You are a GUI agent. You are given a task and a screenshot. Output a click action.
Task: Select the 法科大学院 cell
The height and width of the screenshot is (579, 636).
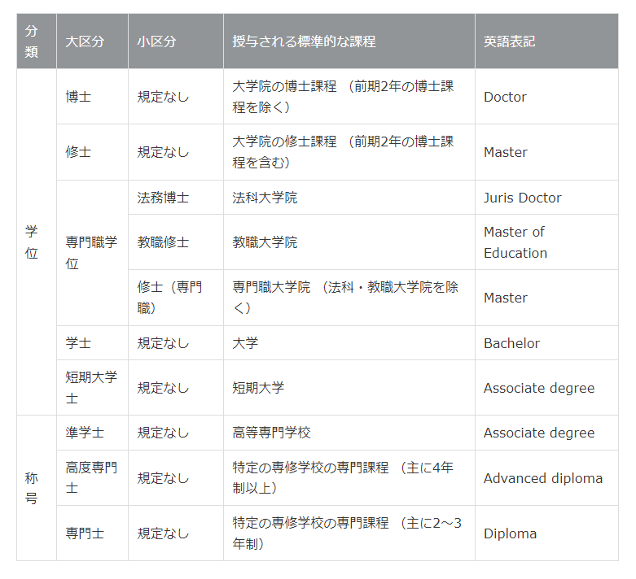pos(265,198)
